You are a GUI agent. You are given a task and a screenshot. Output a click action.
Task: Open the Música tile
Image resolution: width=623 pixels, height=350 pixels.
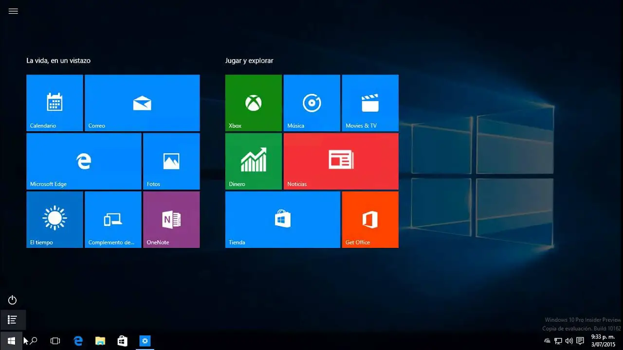tap(312, 103)
